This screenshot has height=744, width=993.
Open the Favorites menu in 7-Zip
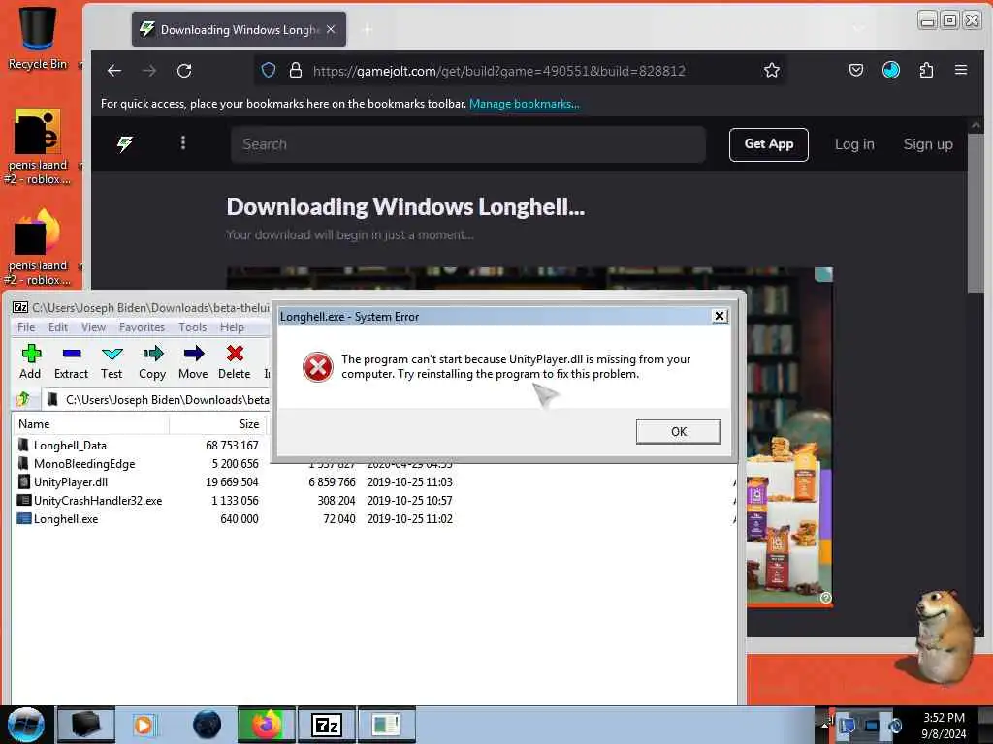pyautogui.click(x=142, y=327)
